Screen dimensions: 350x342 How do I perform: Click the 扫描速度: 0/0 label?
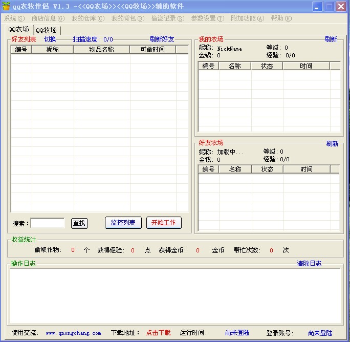click(93, 39)
